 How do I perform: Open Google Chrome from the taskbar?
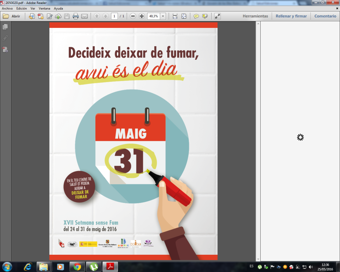click(x=77, y=267)
